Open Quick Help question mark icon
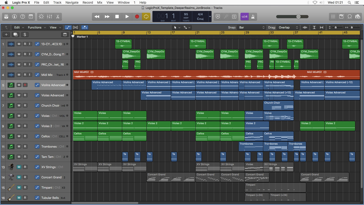 [23, 17]
